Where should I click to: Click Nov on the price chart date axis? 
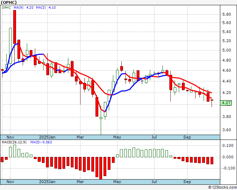(10, 137)
